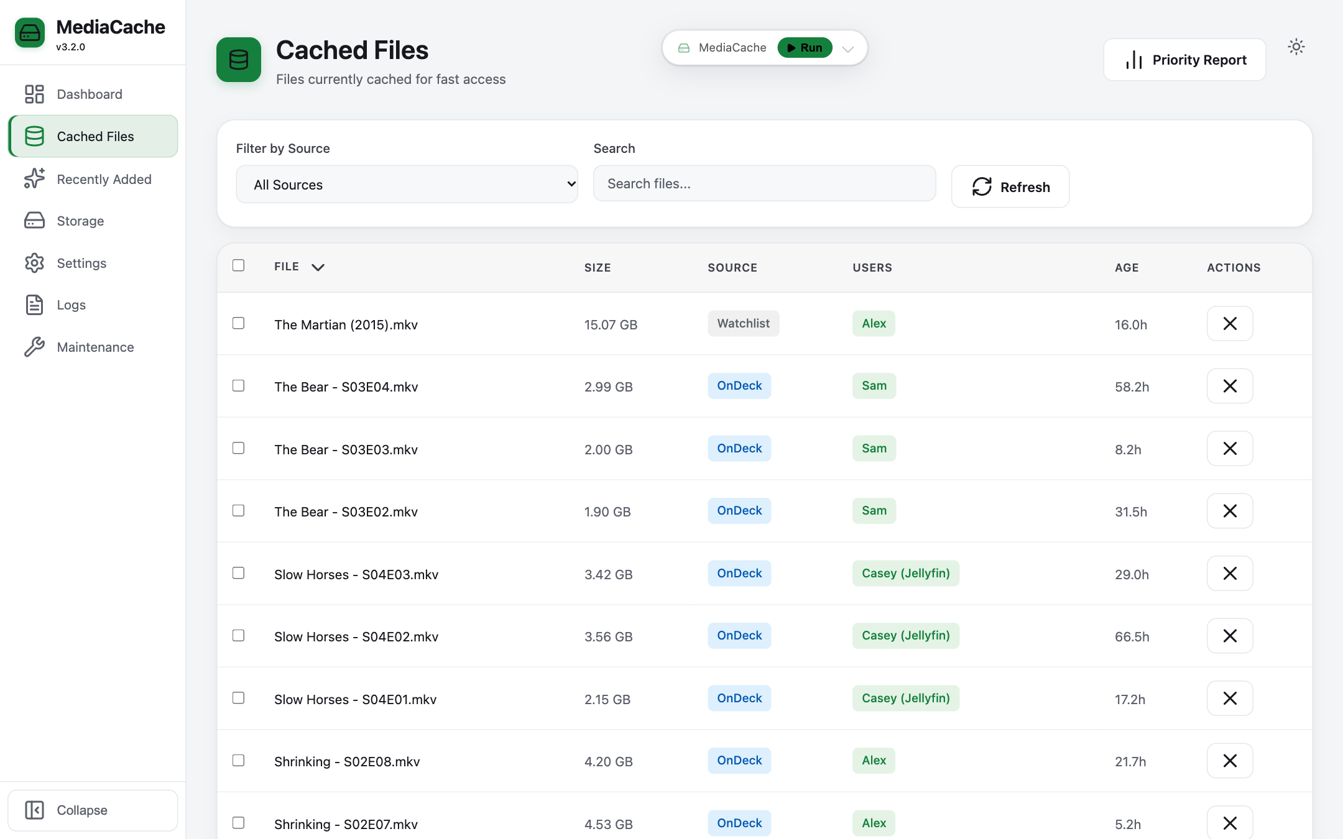Click OnDeck tag on Shrinking S02E08 row
The width and height of the screenshot is (1343, 839).
739,760
